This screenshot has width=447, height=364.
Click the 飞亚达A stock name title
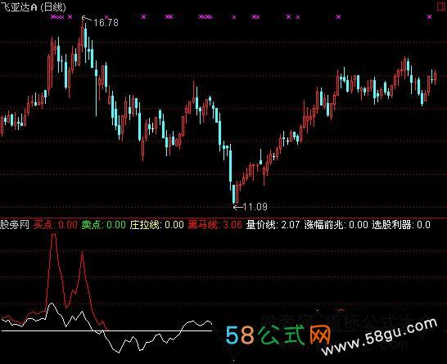[19, 7]
